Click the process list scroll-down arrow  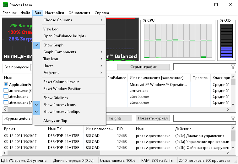233,104
